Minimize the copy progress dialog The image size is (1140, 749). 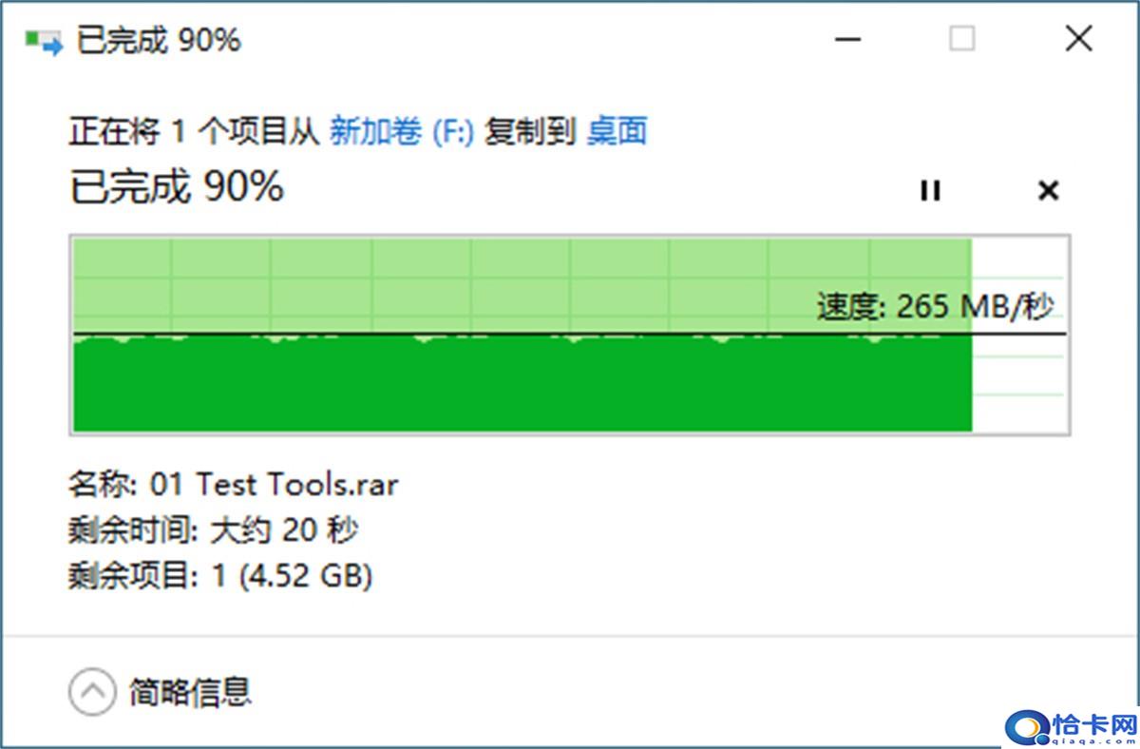coord(847,40)
